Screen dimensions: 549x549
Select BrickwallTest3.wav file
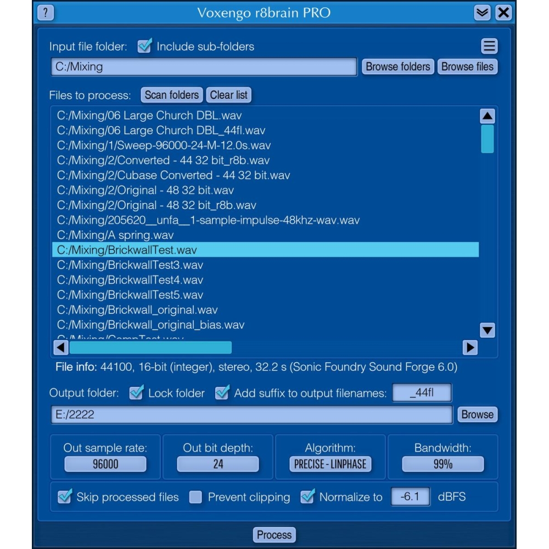click(x=265, y=265)
